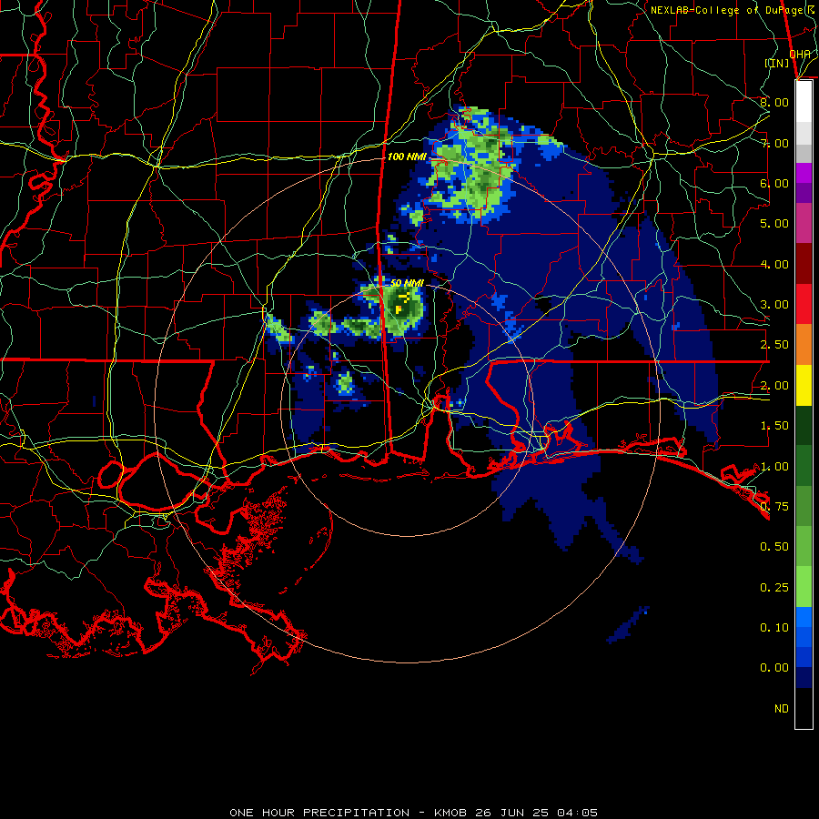Click the 0.10 legend value
The width and height of the screenshot is (819, 819).
[774, 628]
